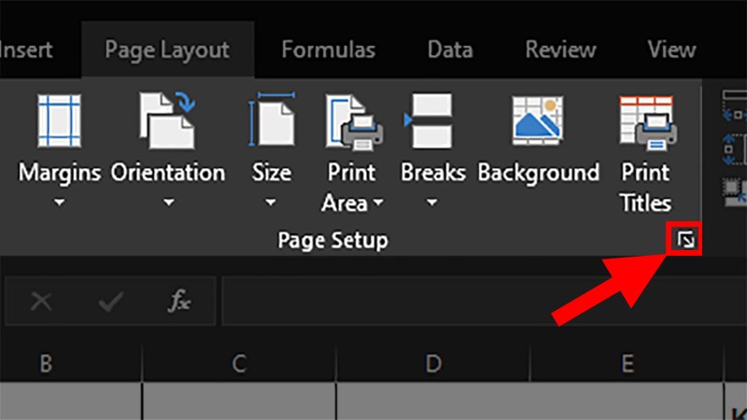Expand the Margins dropdown arrow
The image size is (747, 420).
click(59, 203)
